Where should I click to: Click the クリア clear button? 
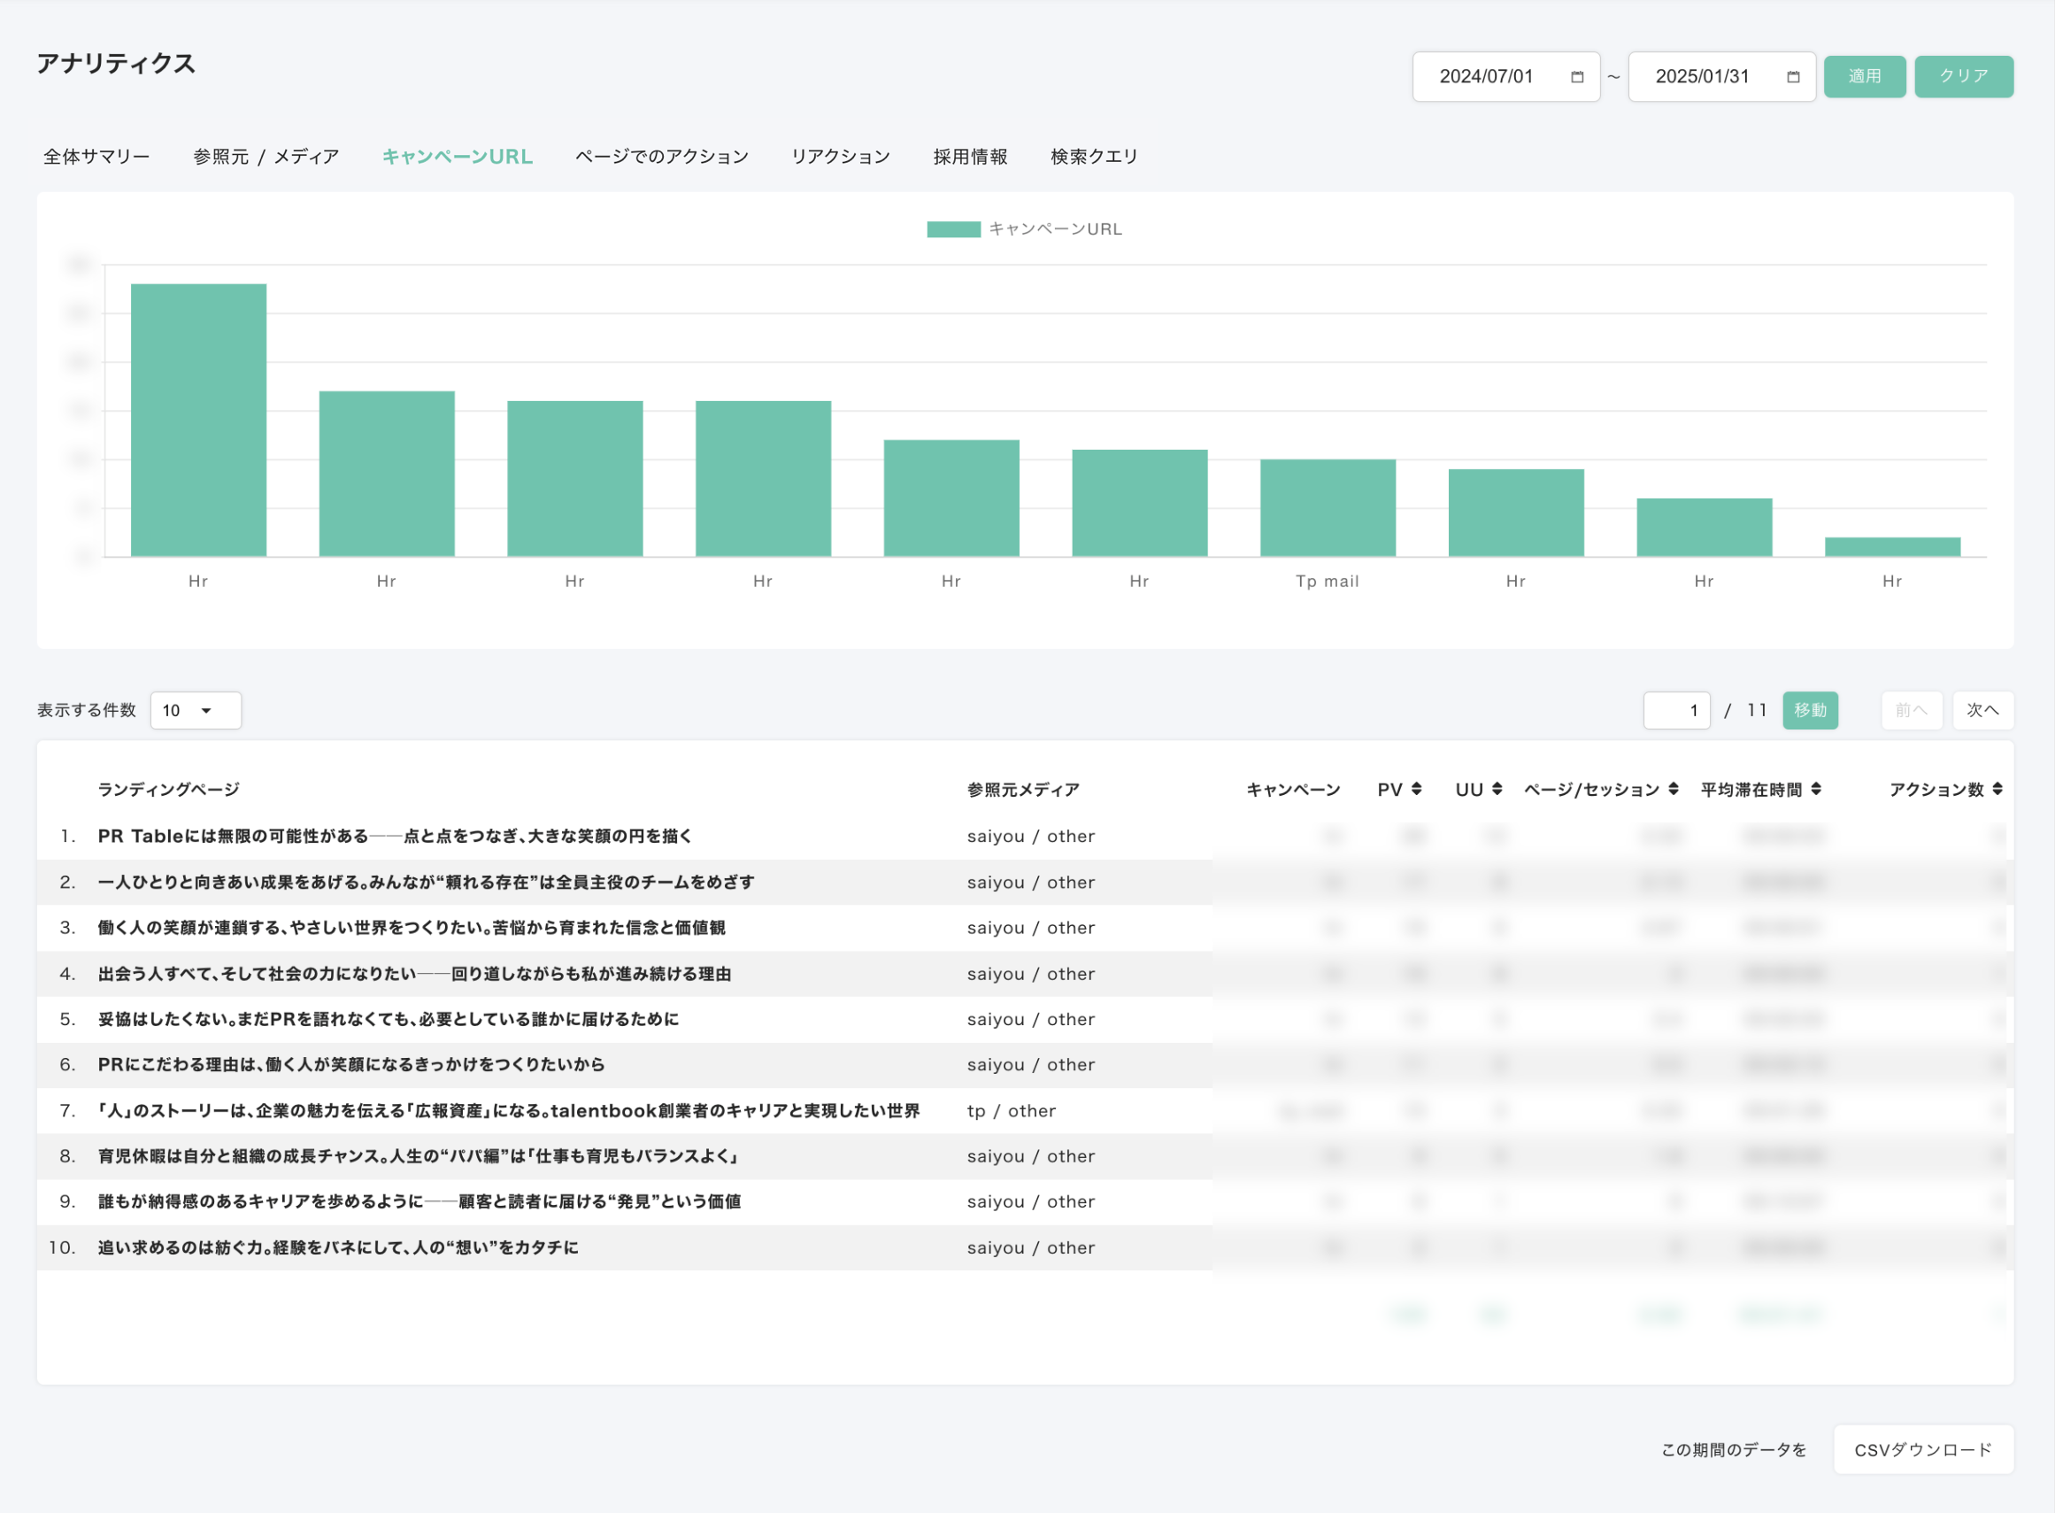click(1963, 76)
